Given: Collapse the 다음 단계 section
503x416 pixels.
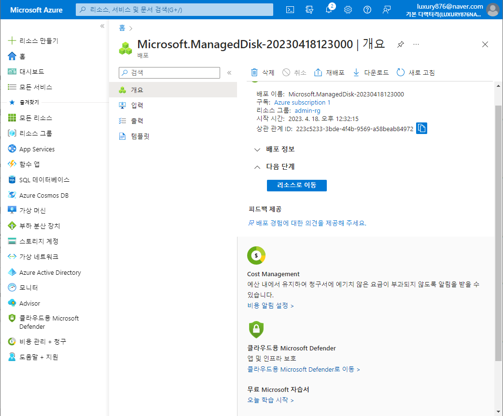Looking at the screenshot, I should pyautogui.click(x=274, y=167).
